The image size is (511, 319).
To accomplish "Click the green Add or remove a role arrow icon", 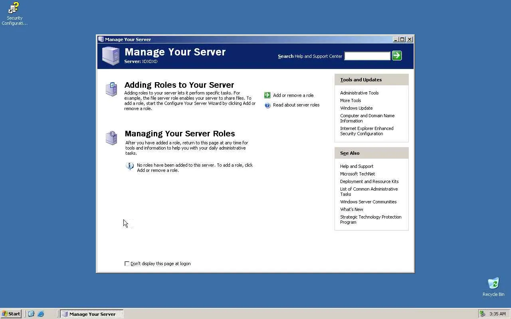I will point(267,95).
